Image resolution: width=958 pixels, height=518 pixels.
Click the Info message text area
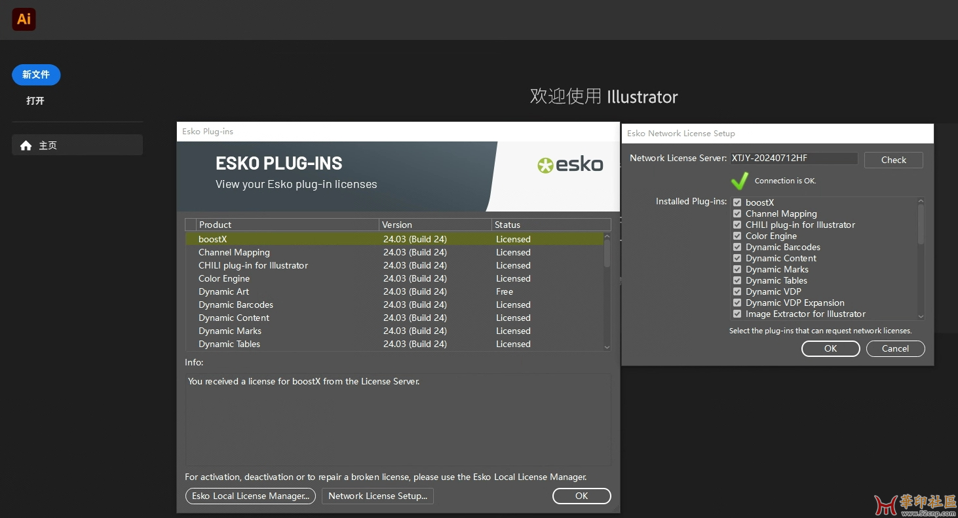[x=398, y=419]
